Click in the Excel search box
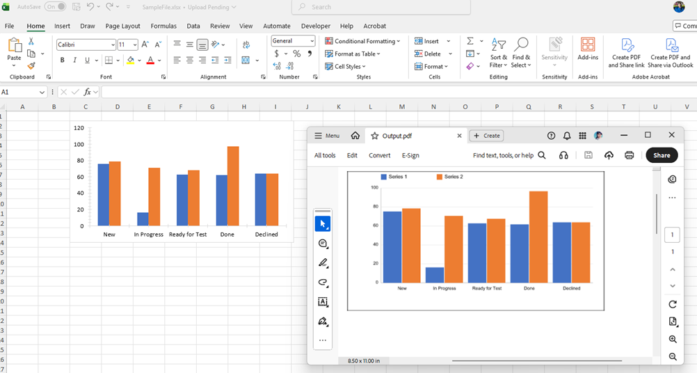The image size is (697, 373). (381, 7)
